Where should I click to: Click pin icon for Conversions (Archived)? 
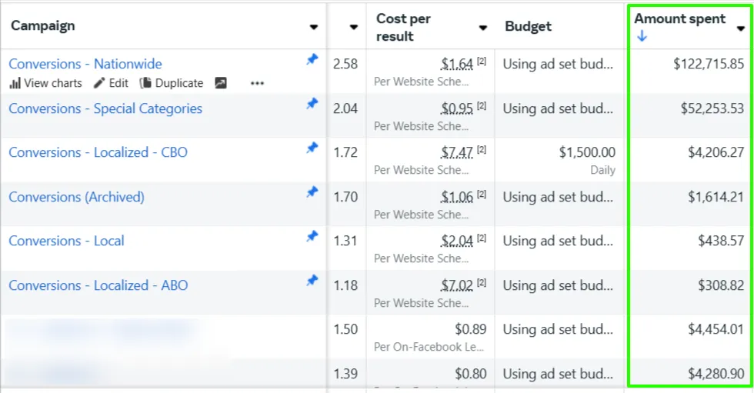coord(312,192)
